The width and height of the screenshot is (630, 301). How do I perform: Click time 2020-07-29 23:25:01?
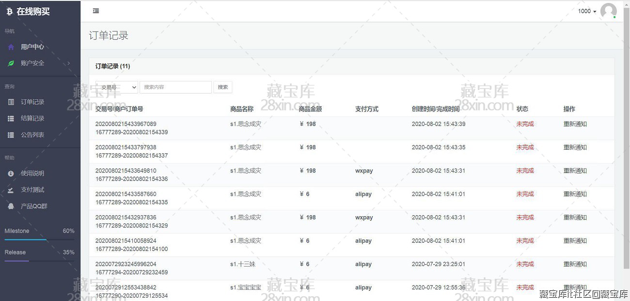pyautogui.click(x=439, y=264)
